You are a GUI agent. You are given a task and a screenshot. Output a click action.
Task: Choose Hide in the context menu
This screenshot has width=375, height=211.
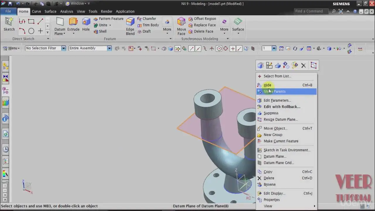[287, 85]
